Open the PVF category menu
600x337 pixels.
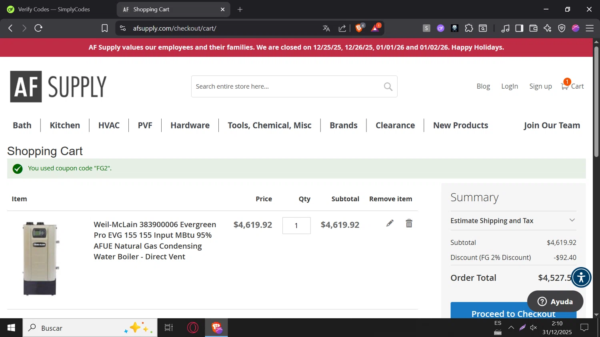point(145,125)
